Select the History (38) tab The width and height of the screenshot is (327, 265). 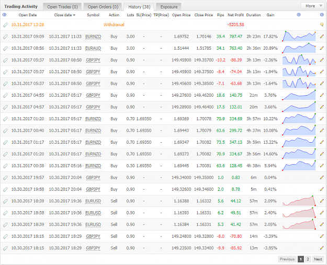coord(139,7)
